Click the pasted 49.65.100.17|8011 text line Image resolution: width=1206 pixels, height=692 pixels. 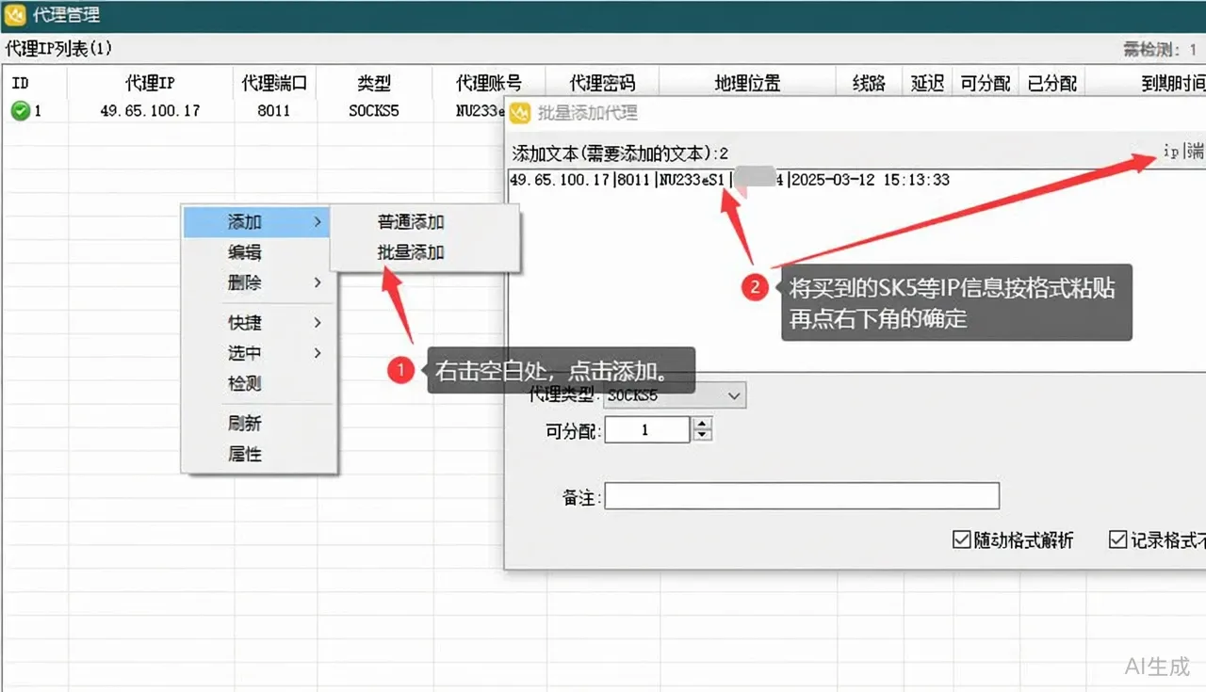pos(729,180)
